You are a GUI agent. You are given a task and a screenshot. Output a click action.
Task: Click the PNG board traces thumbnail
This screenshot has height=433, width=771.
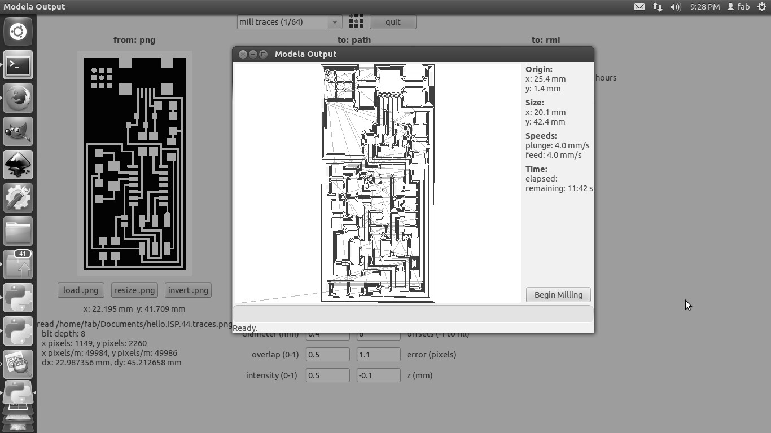pyautogui.click(x=135, y=164)
